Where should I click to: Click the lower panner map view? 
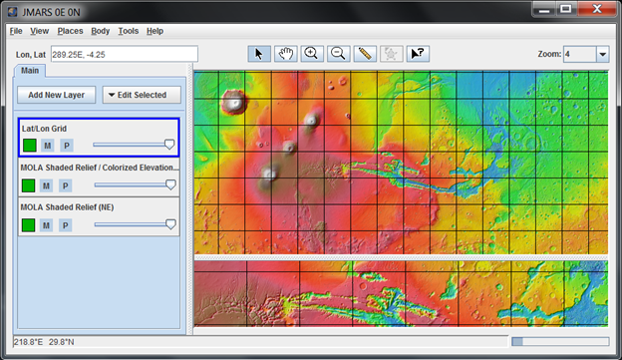[x=401, y=294]
